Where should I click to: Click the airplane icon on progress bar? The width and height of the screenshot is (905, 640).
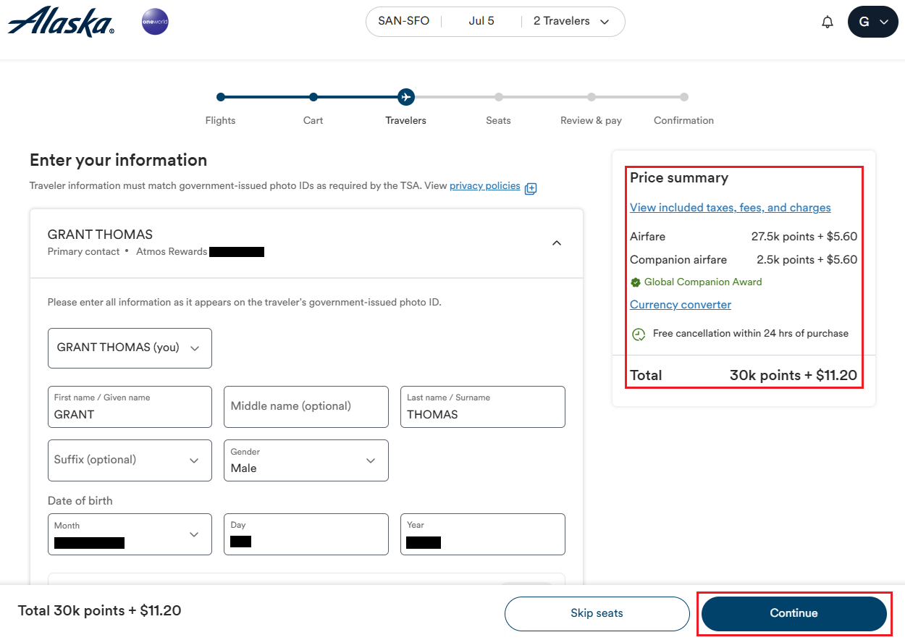pyautogui.click(x=406, y=97)
